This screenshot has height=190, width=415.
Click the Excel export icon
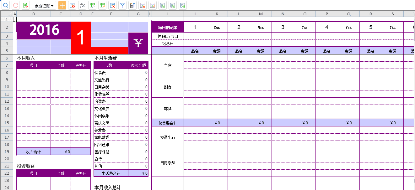(26, 5)
